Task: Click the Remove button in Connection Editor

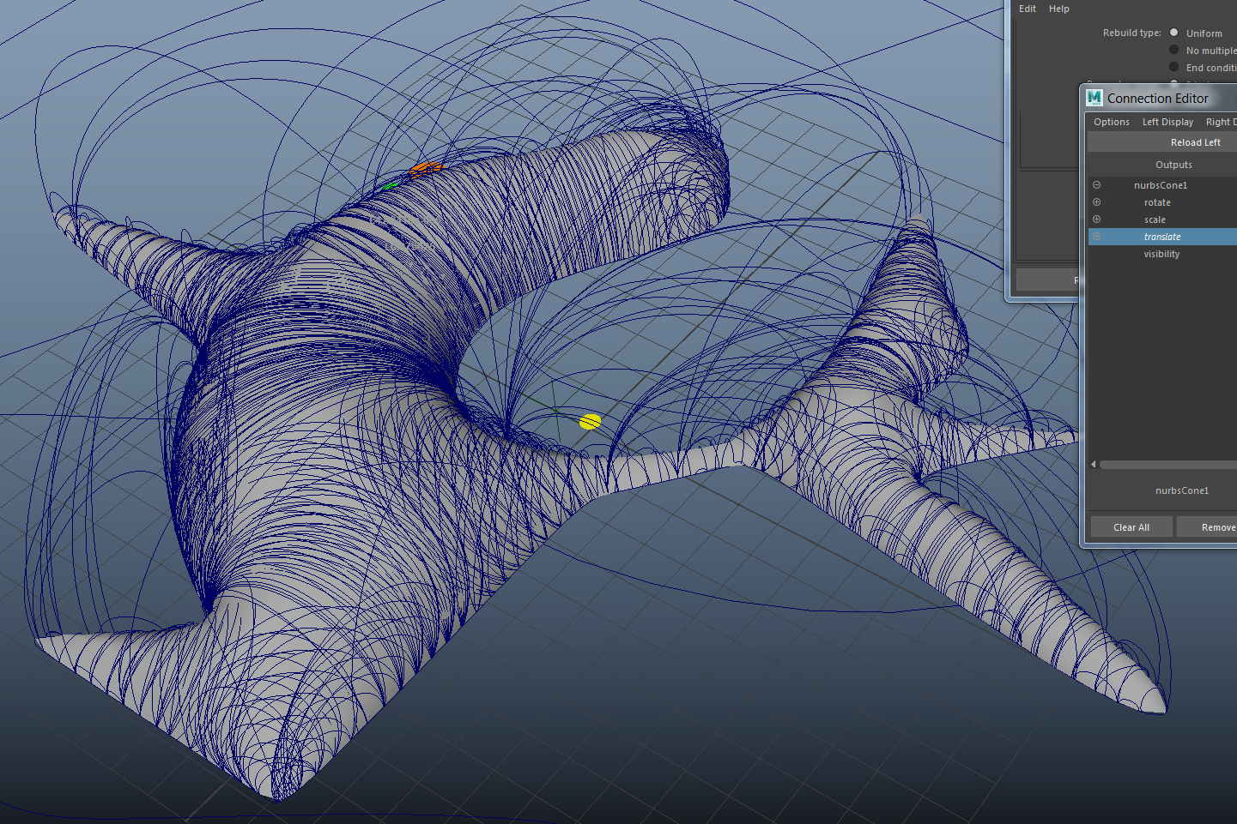Action: pyautogui.click(x=1208, y=527)
